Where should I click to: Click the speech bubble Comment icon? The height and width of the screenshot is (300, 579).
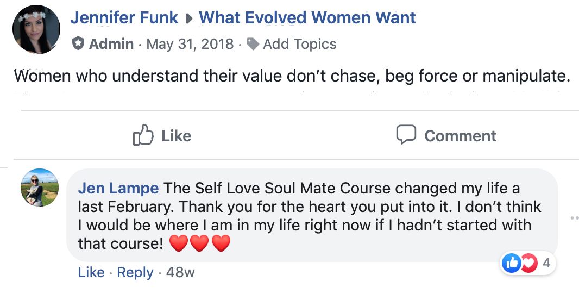click(406, 135)
